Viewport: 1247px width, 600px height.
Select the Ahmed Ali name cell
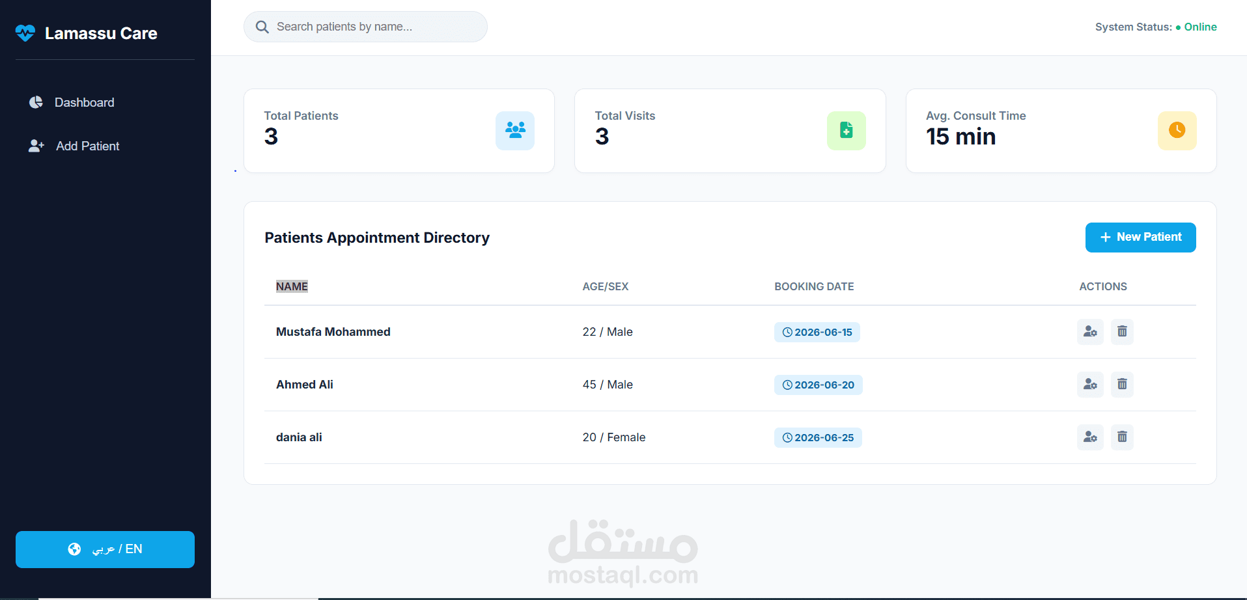305,385
